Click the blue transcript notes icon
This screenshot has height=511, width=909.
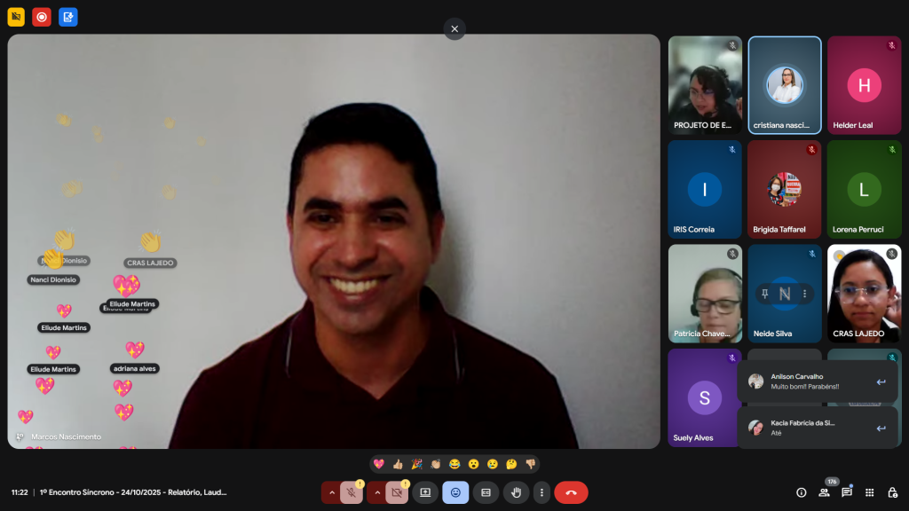pyautogui.click(x=68, y=17)
